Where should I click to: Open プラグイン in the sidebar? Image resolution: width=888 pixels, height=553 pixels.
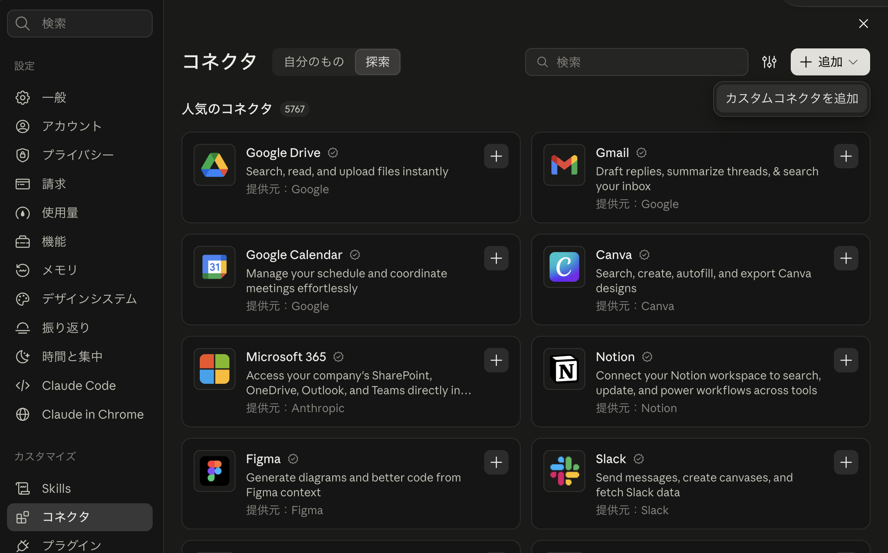[x=80, y=545]
